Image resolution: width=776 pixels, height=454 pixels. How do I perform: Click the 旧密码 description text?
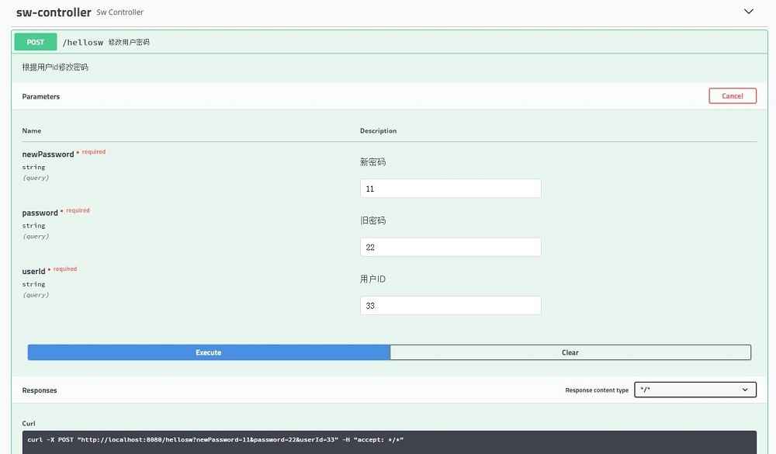click(372, 220)
